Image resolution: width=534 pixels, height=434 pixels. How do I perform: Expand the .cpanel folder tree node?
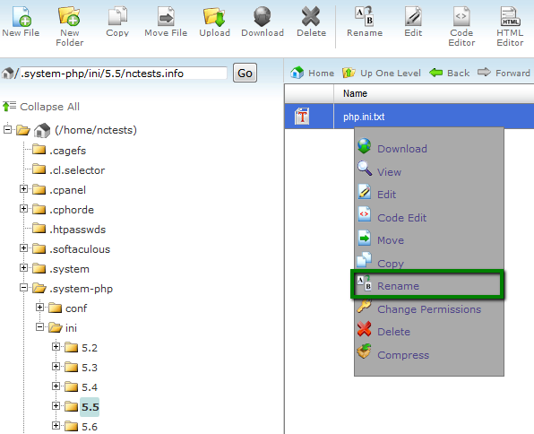(23, 189)
